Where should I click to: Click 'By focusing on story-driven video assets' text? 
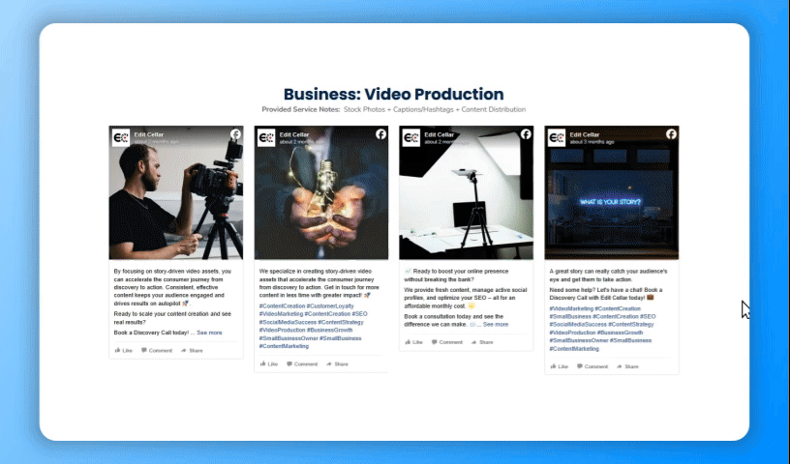(167, 272)
